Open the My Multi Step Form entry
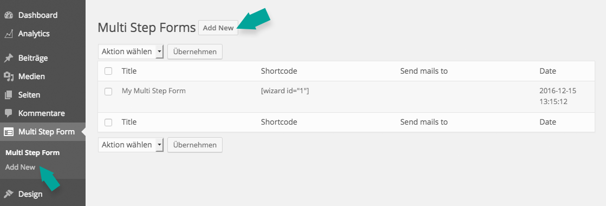Viewport: 606px width, 206px height. [x=153, y=91]
